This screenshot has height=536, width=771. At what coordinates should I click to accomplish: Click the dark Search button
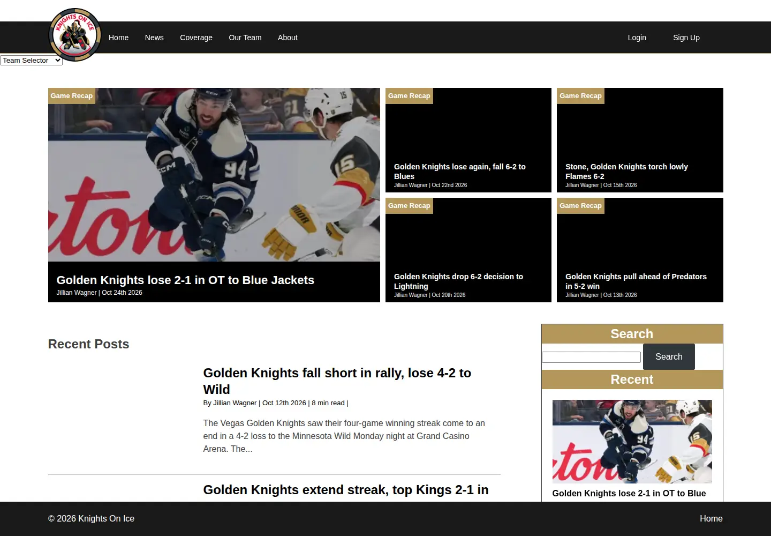(669, 356)
